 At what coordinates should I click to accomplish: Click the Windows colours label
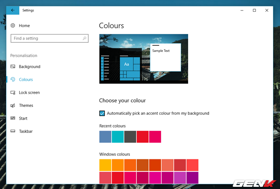pyautogui.click(x=115, y=154)
